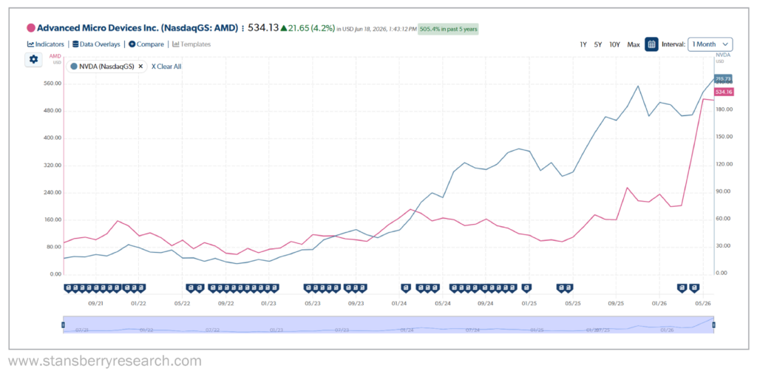757x374 pixels.
Task: Click the 05/24 date axis label
Action: coord(443,303)
